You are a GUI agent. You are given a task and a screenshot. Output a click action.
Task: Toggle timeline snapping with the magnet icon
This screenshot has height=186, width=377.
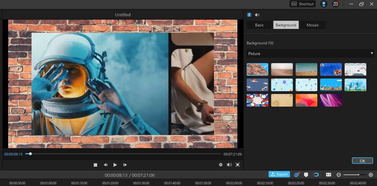point(316,174)
